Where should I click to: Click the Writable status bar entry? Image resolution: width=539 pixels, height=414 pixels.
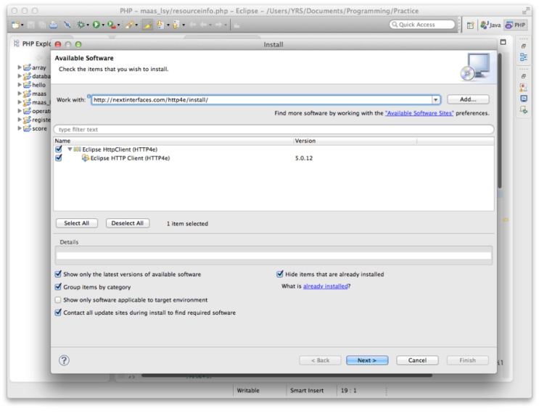pos(248,391)
